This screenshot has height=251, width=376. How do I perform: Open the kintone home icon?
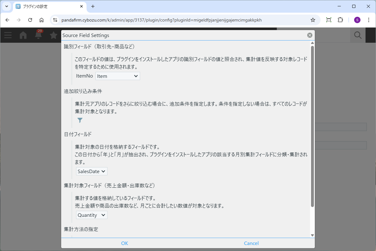click(x=23, y=35)
